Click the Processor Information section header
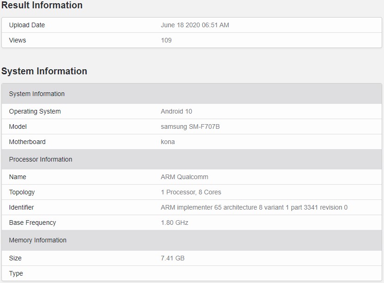Viewport: 384px width, 283px height. pos(192,159)
